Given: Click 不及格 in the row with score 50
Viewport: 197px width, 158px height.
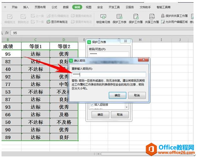Looking at the screenshot, I should pos(64,122).
